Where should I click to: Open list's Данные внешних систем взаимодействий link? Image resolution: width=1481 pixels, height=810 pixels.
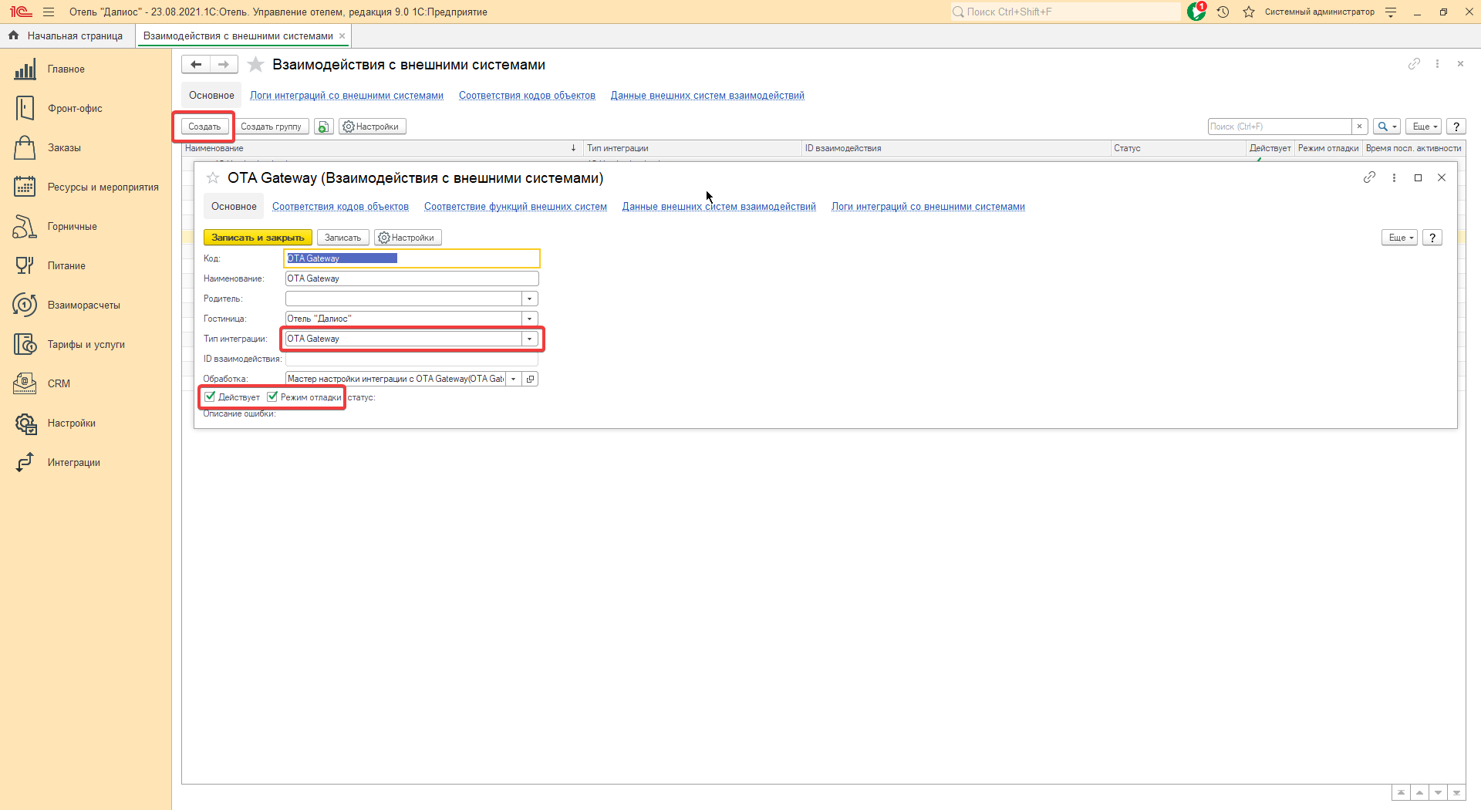(x=707, y=96)
